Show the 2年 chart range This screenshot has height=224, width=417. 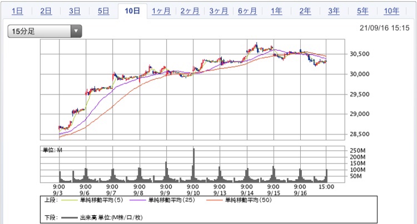point(305,11)
